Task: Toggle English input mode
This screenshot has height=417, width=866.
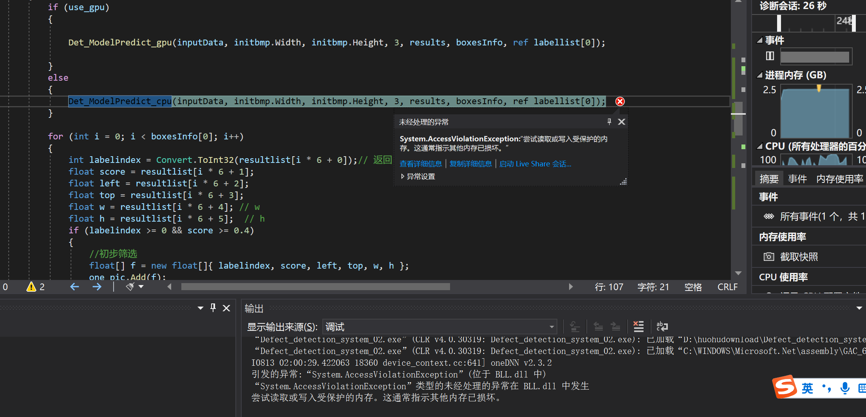Action: coord(807,388)
